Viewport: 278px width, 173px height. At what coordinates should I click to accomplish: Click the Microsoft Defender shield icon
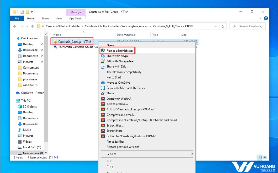(103, 88)
